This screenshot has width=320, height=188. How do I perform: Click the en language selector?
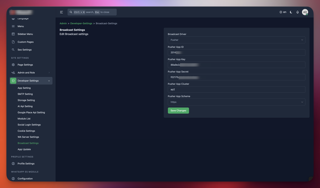[283, 12]
